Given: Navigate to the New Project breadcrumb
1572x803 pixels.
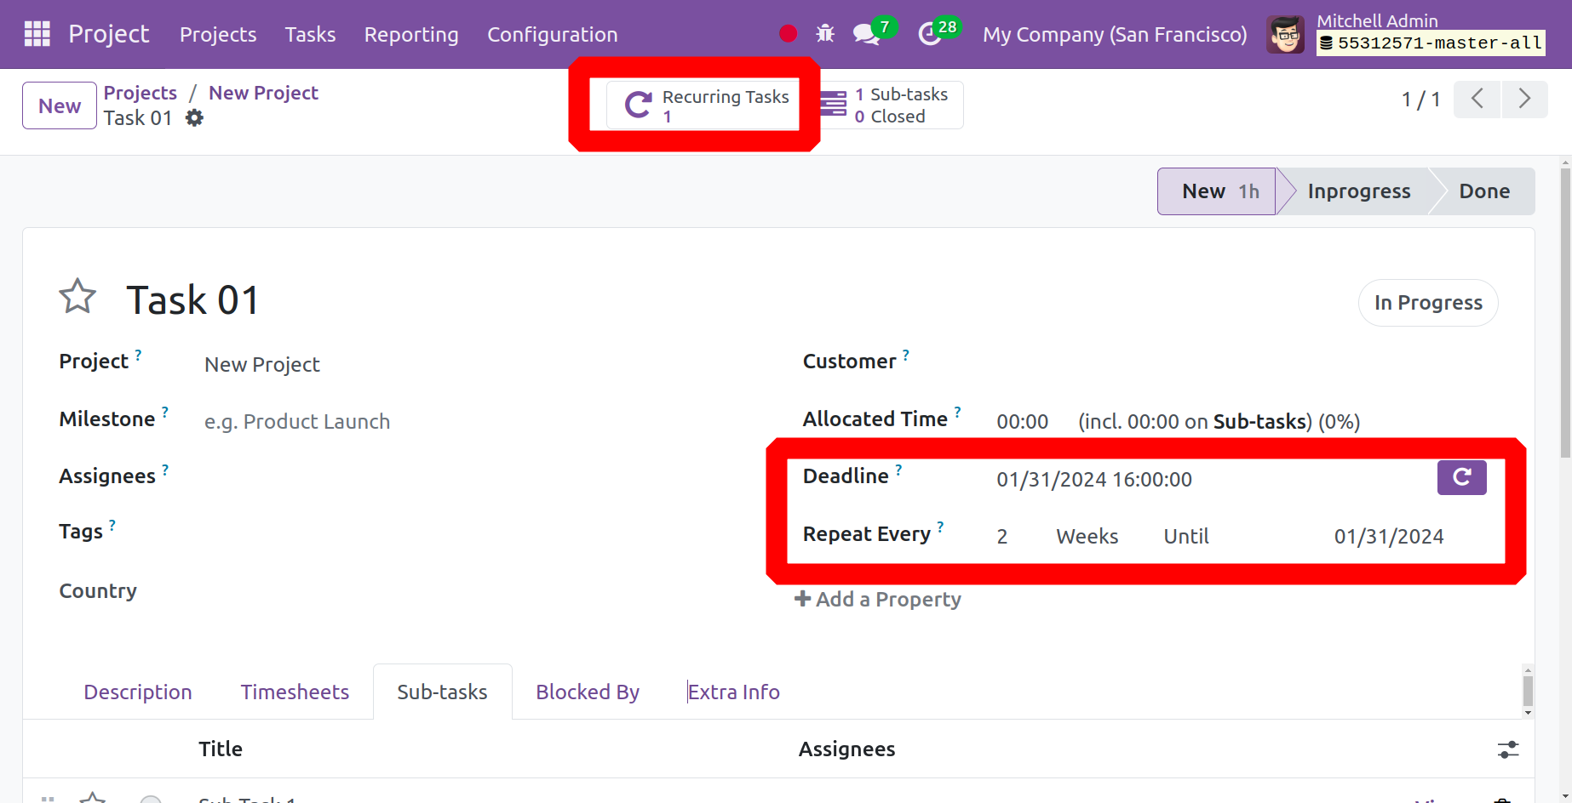Looking at the screenshot, I should click(x=263, y=93).
